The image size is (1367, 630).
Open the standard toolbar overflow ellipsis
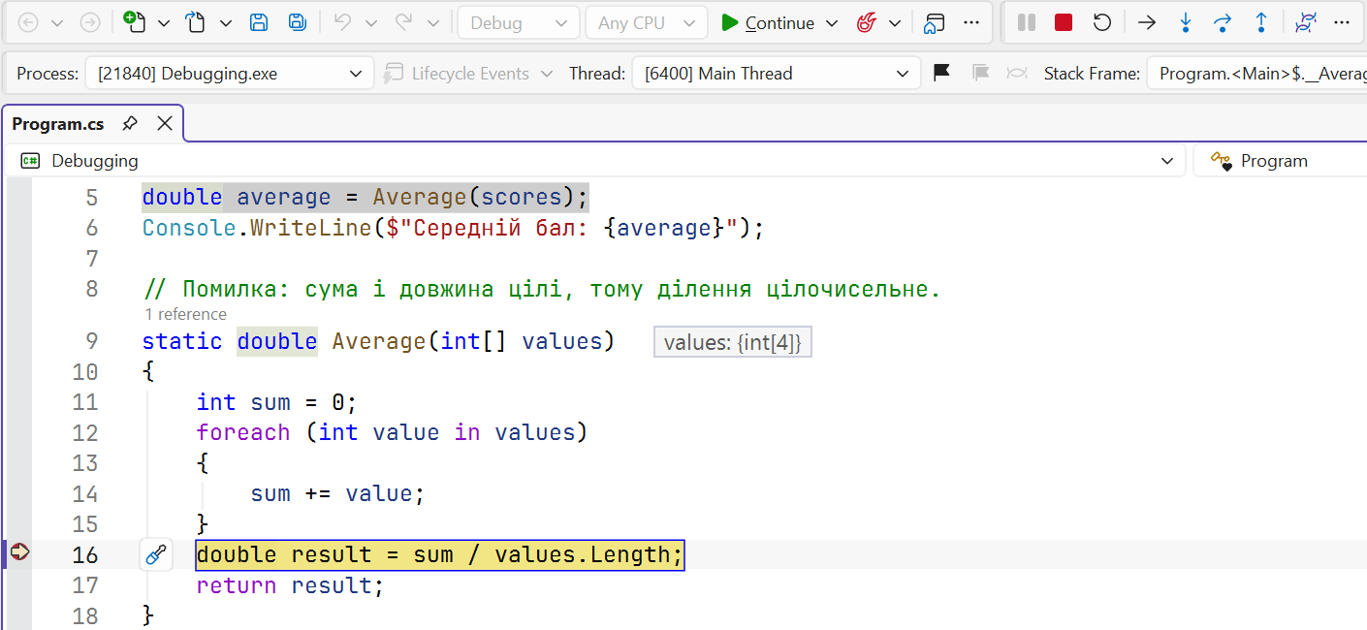pyautogui.click(x=971, y=22)
